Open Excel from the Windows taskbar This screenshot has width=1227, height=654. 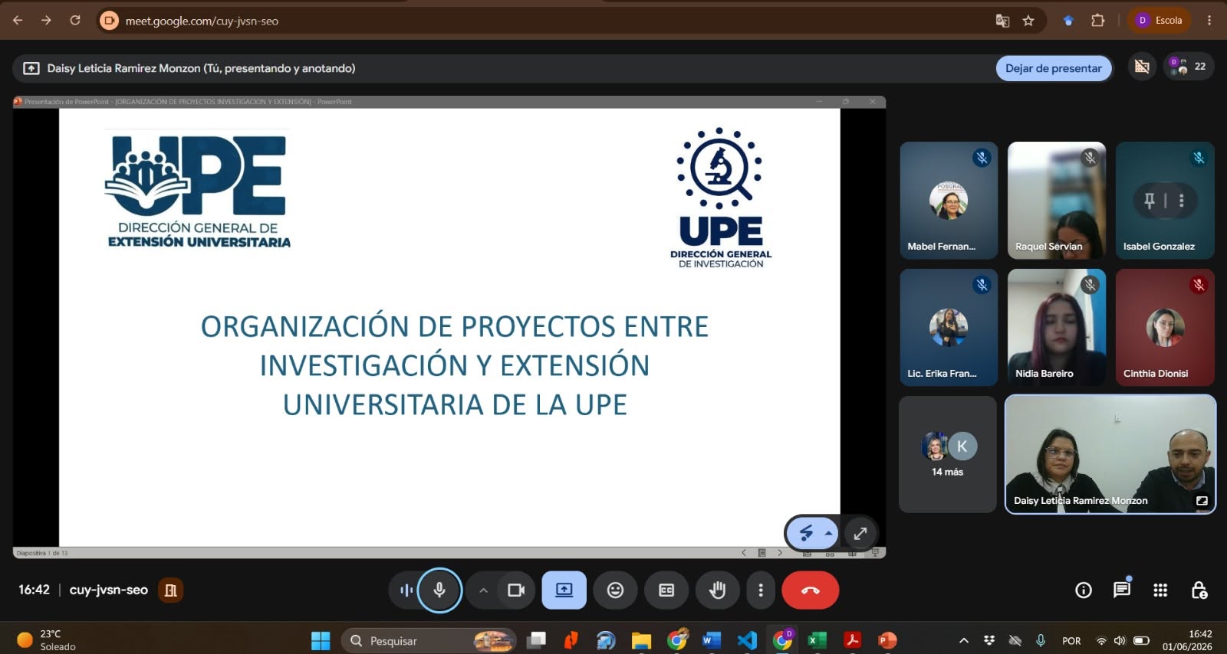[817, 640]
